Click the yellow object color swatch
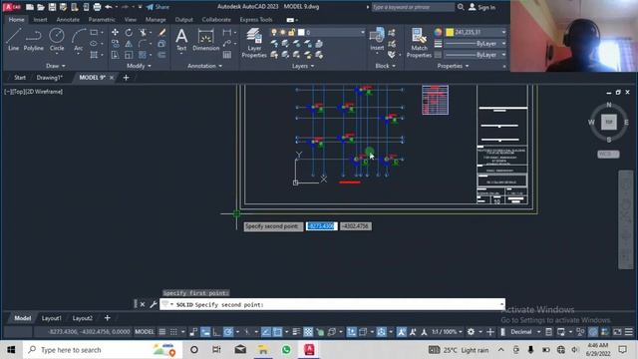The image size is (638, 359). pyautogui.click(x=450, y=32)
